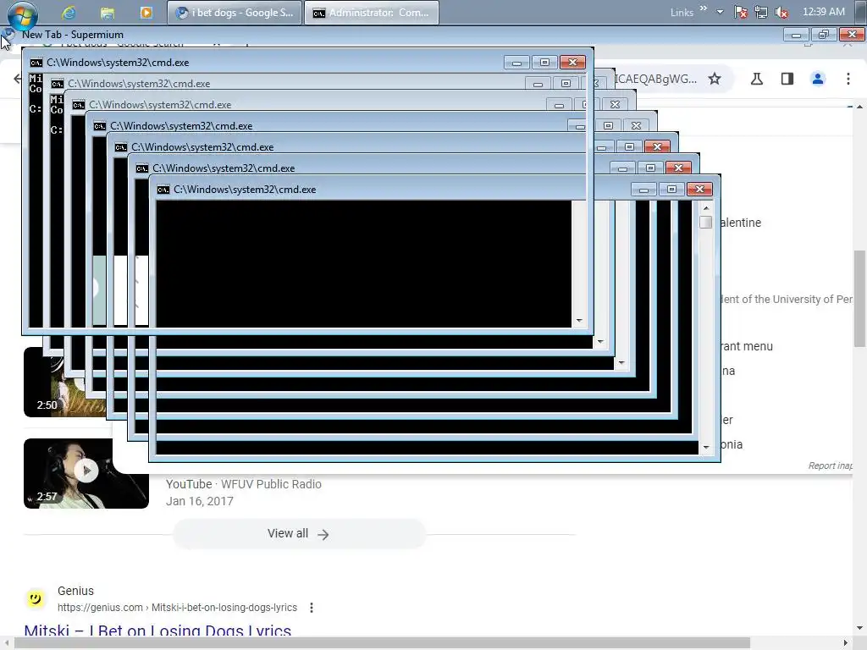Open Windows Explorer folder icon on taskbar
Screen dimensions: 867x650
point(108,12)
